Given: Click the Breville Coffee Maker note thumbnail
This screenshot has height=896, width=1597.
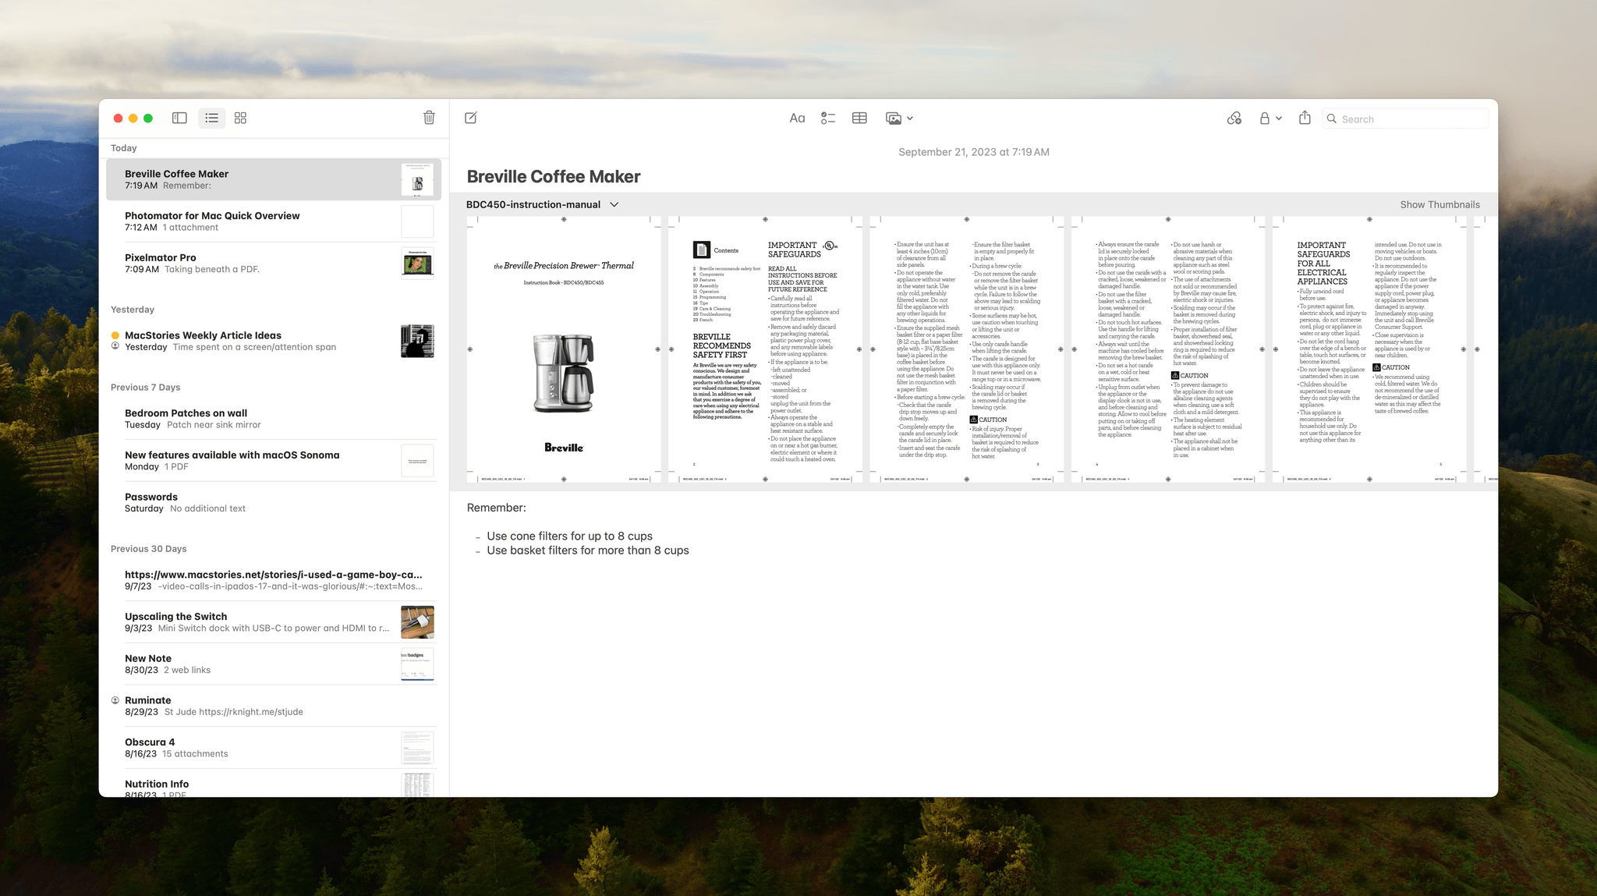Looking at the screenshot, I should tap(417, 179).
